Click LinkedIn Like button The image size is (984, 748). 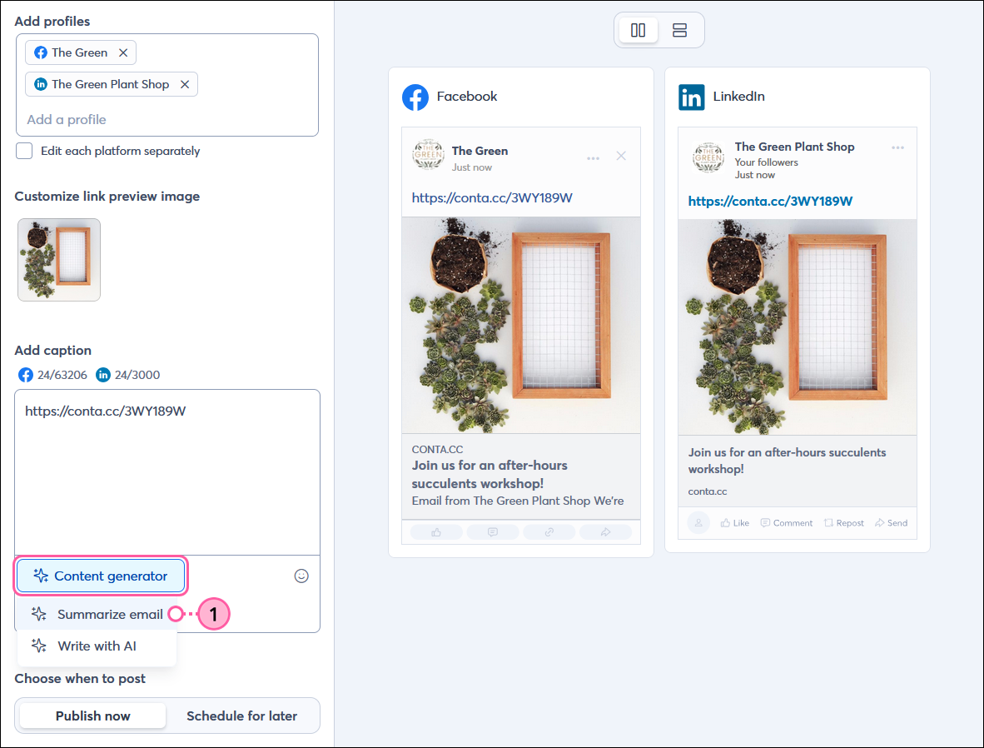[735, 523]
